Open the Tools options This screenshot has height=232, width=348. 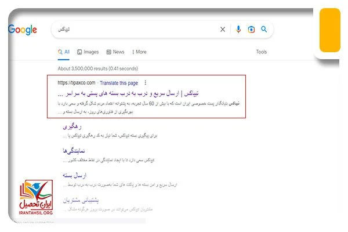[x=262, y=52]
